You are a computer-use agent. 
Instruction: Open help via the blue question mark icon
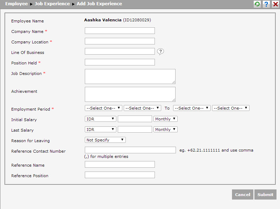266,4
